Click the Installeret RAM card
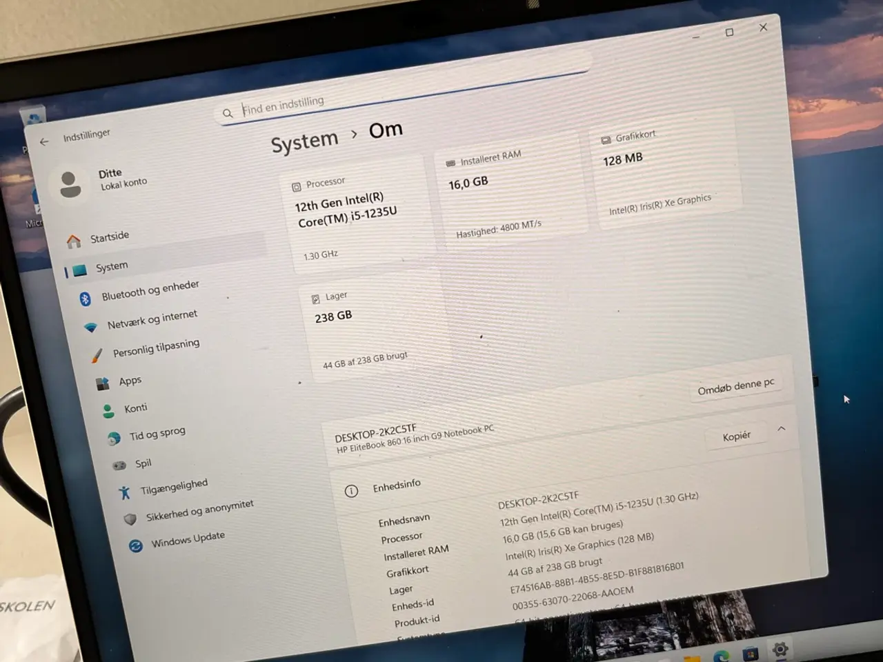 pos(511,190)
